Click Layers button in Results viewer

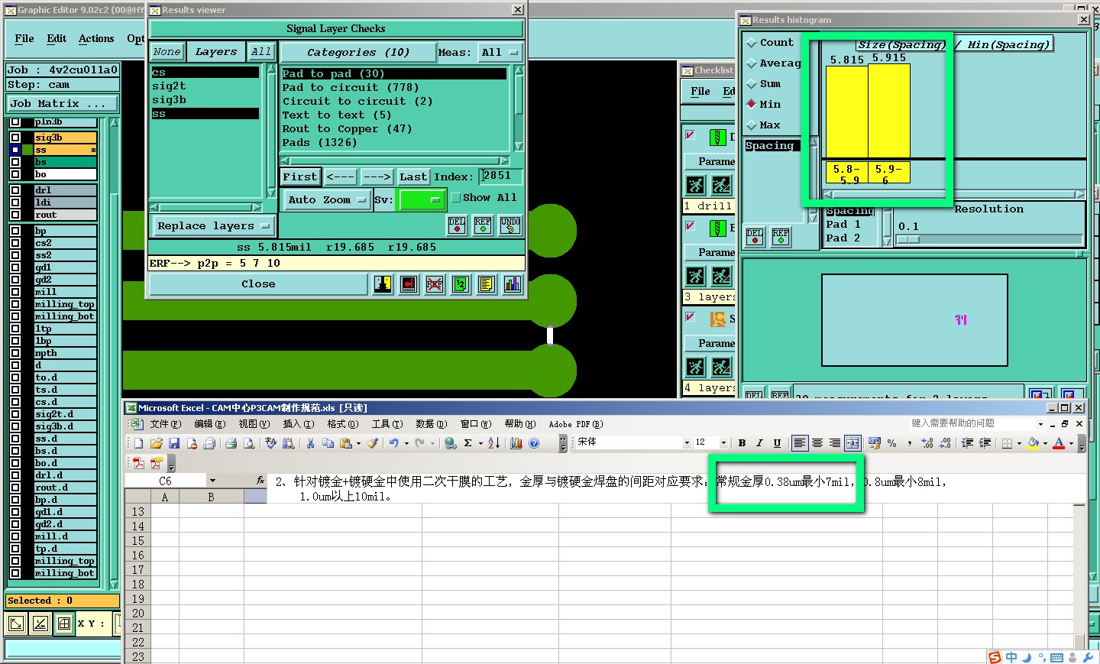[x=216, y=52]
